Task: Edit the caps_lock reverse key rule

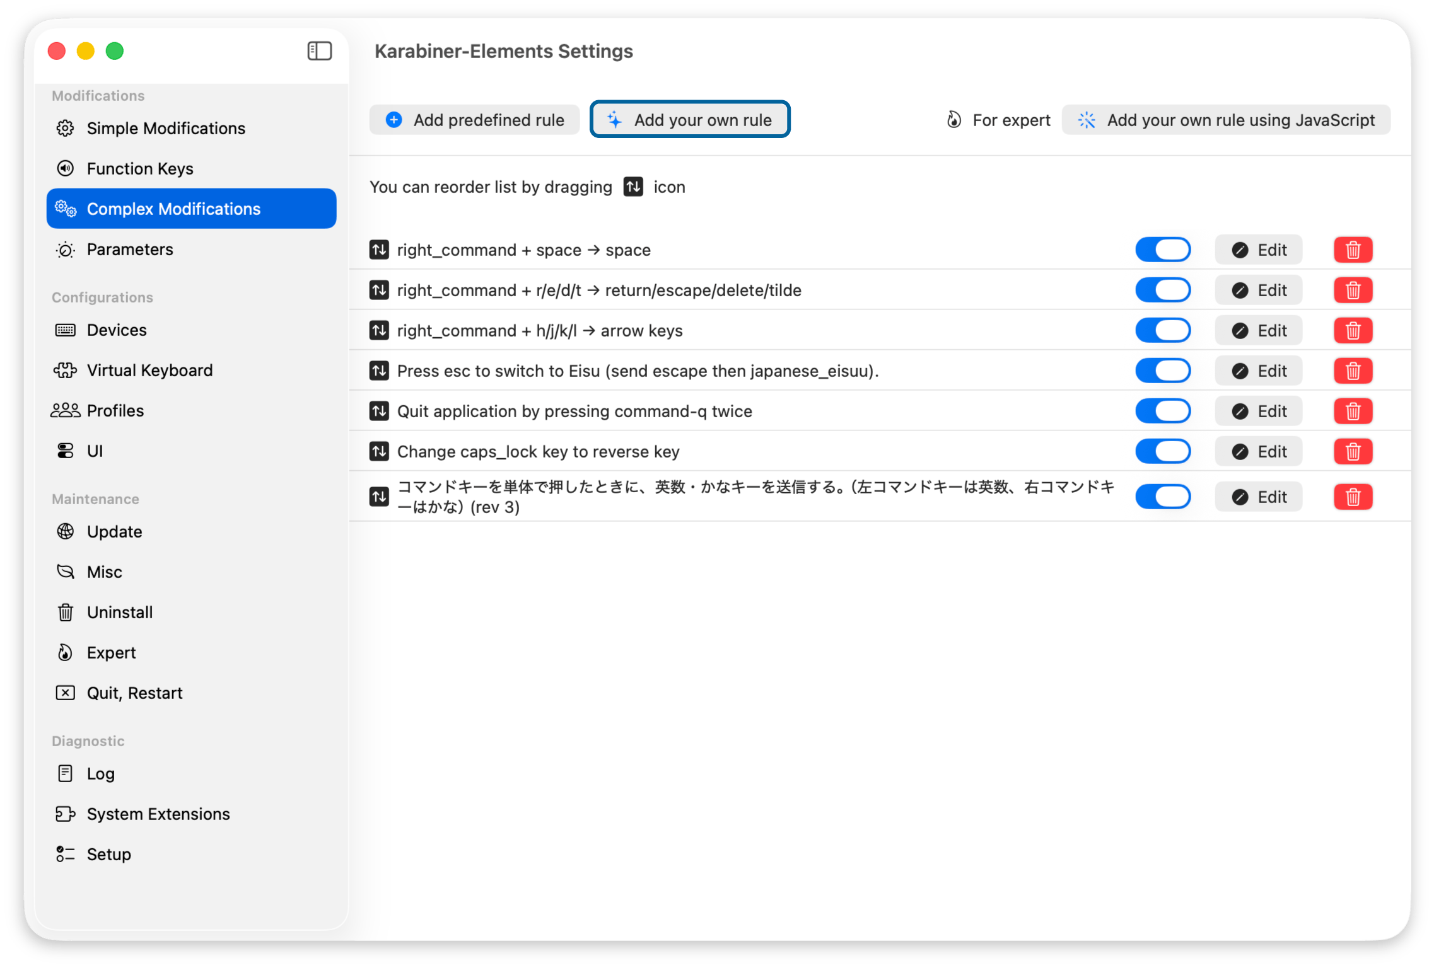Action: [x=1259, y=452]
